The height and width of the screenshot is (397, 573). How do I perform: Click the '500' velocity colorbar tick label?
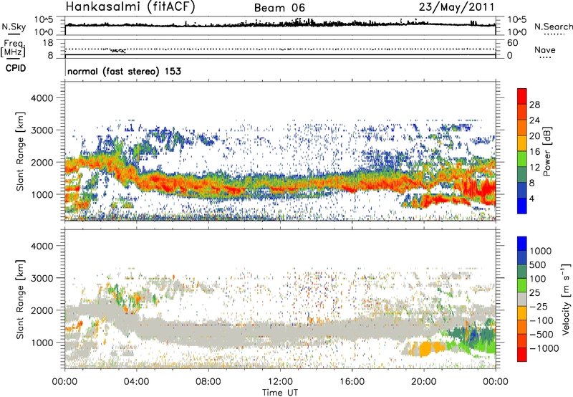[x=538, y=265]
